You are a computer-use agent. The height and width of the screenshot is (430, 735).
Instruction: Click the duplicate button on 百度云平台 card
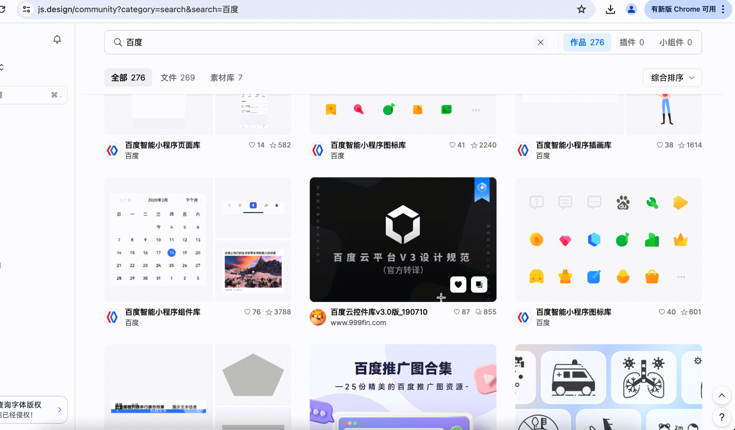479,284
